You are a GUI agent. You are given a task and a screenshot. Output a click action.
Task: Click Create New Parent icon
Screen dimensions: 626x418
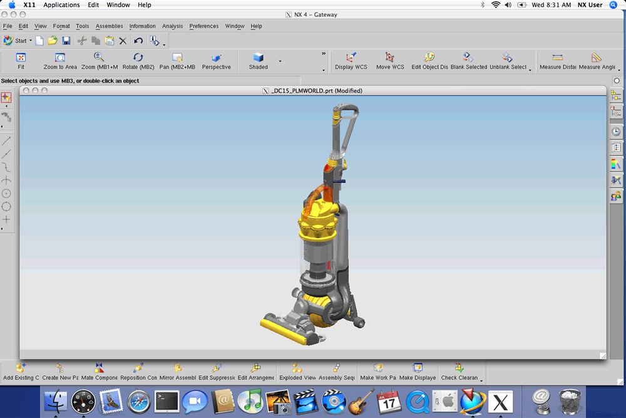point(59,368)
